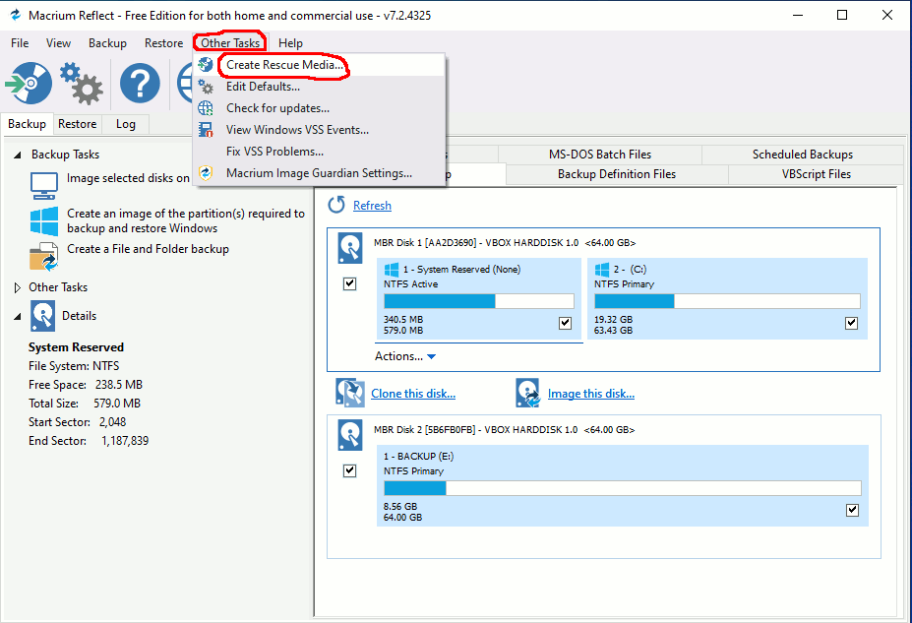Click the Image this disk link

tap(591, 394)
